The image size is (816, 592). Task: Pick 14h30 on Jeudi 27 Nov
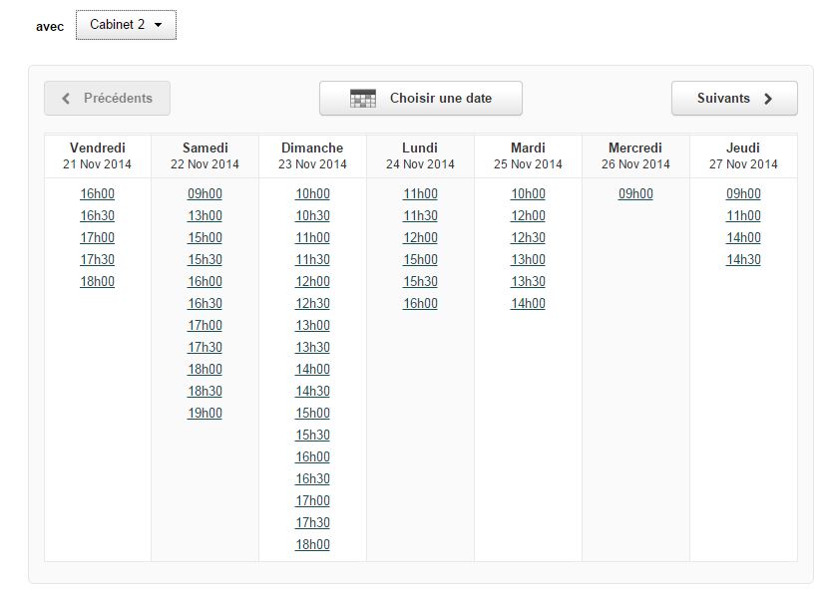pos(743,260)
